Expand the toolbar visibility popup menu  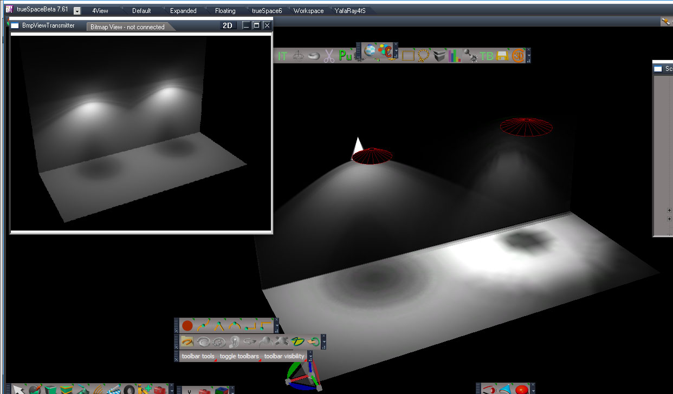tap(284, 356)
